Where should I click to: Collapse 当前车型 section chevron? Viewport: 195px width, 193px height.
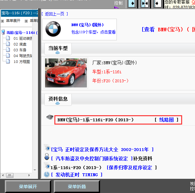pos(58,53)
